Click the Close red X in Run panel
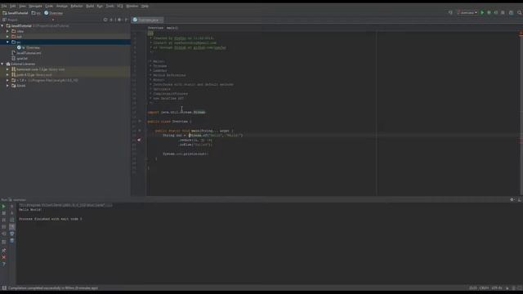Viewport: 523px width, 294px height. pos(3,257)
